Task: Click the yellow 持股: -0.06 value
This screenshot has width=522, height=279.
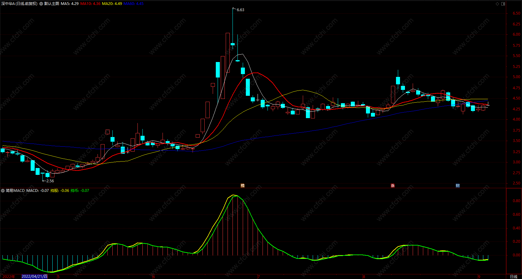Action: tap(60, 191)
